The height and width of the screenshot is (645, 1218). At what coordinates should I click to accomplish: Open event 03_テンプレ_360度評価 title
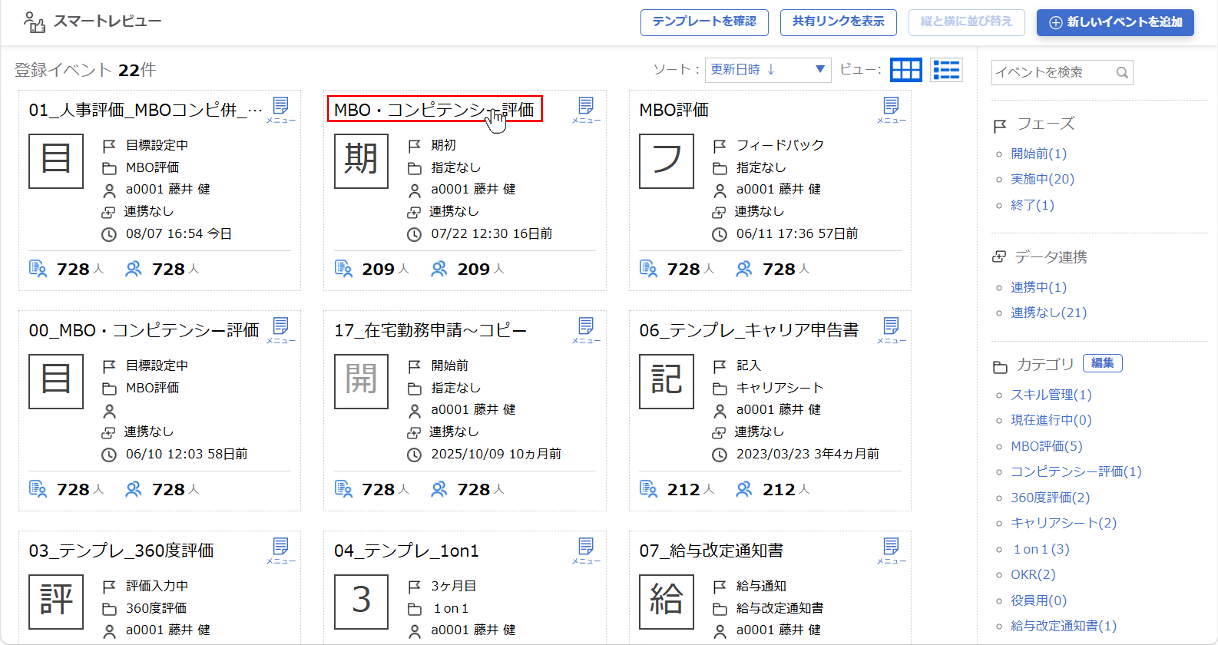[121, 550]
